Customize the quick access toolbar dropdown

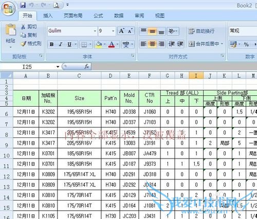pyautogui.click(x=67, y=5)
